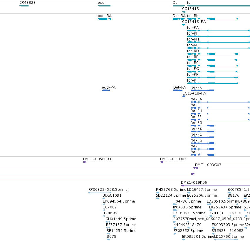250x241 pixels.
Task: Select the for-RJ transcript
Action: pyautogui.click(x=212, y=83)
